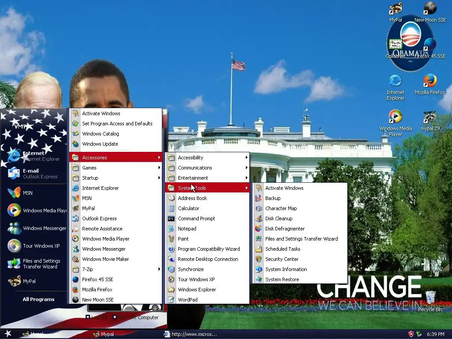Image resolution: width=452 pixels, height=339 pixels.
Task: Open Disk Defragmenter icon
Action: (259, 229)
